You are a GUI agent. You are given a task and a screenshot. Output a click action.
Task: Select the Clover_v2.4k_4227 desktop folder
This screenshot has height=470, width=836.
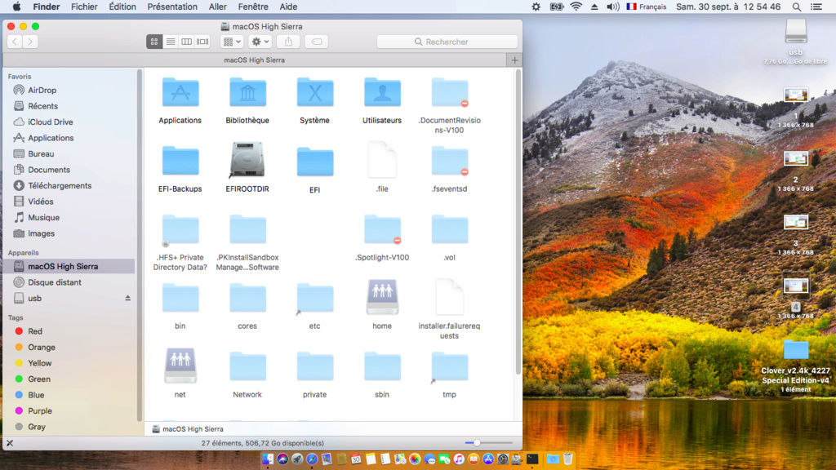(x=795, y=349)
